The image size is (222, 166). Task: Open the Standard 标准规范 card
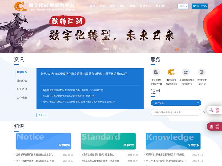click(x=108, y=141)
